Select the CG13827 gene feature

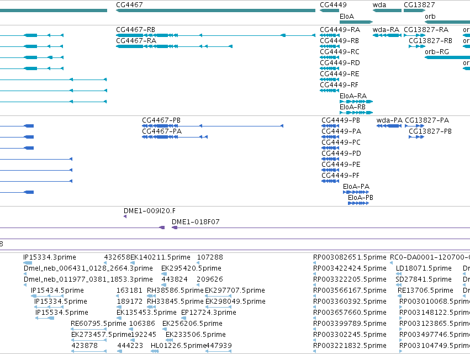[415, 10]
